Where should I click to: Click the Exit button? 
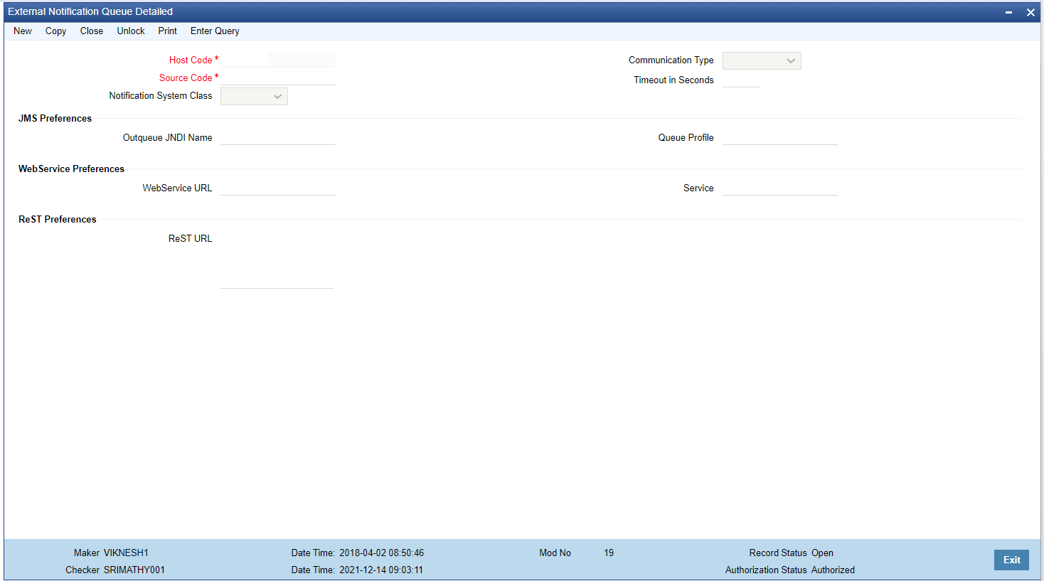click(x=1011, y=560)
